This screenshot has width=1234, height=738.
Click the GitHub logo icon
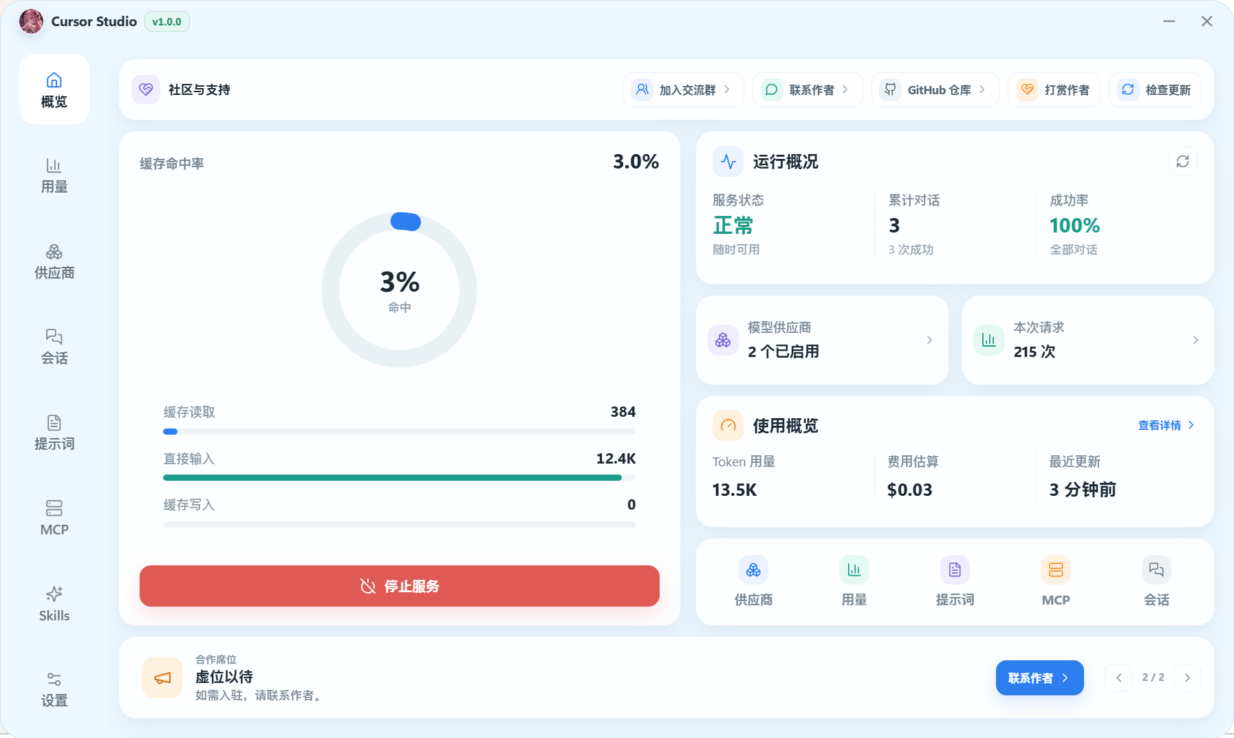pyautogui.click(x=891, y=89)
